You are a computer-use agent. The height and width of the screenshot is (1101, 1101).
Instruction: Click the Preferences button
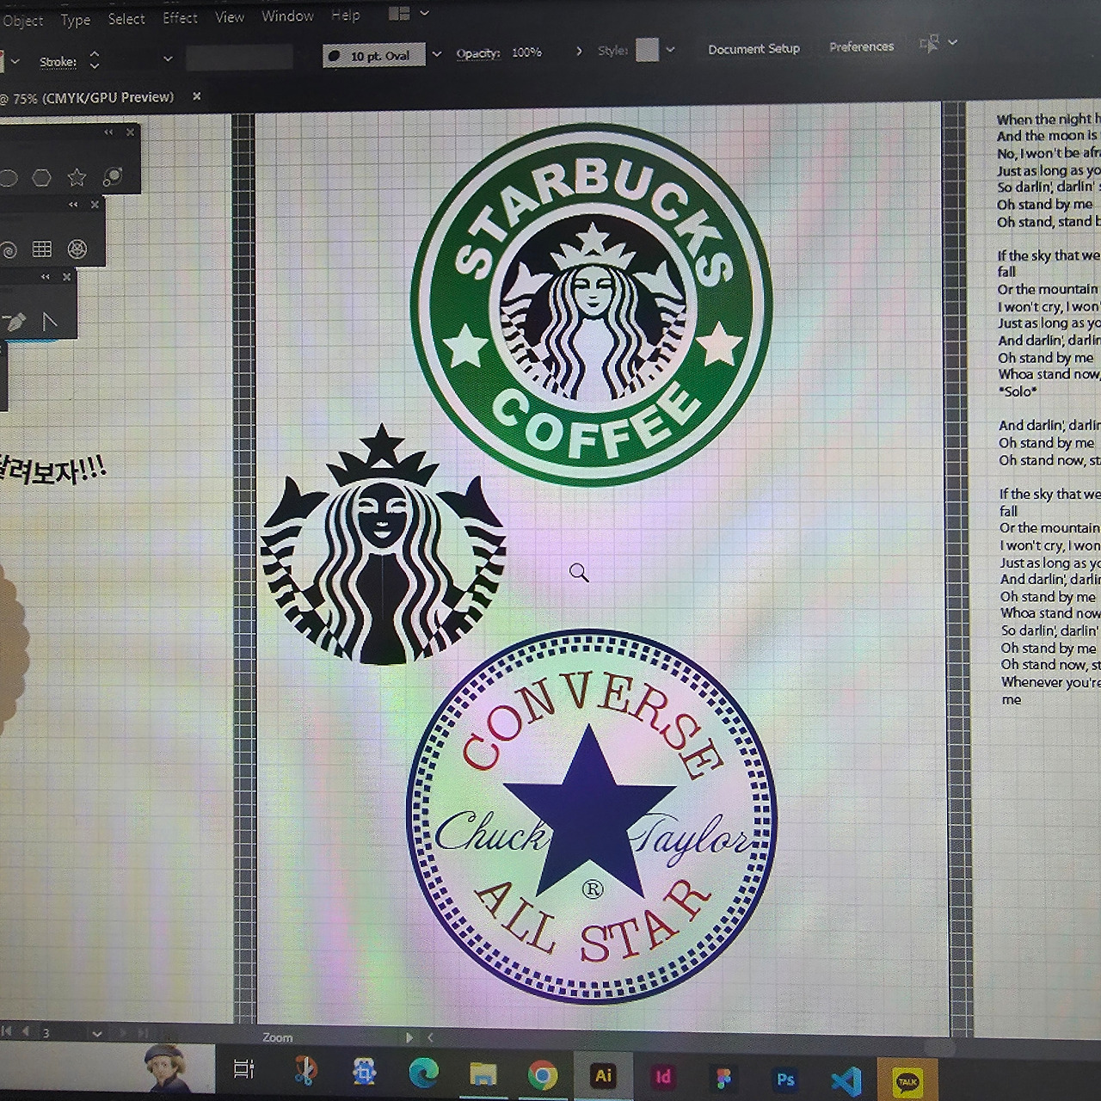click(x=861, y=46)
